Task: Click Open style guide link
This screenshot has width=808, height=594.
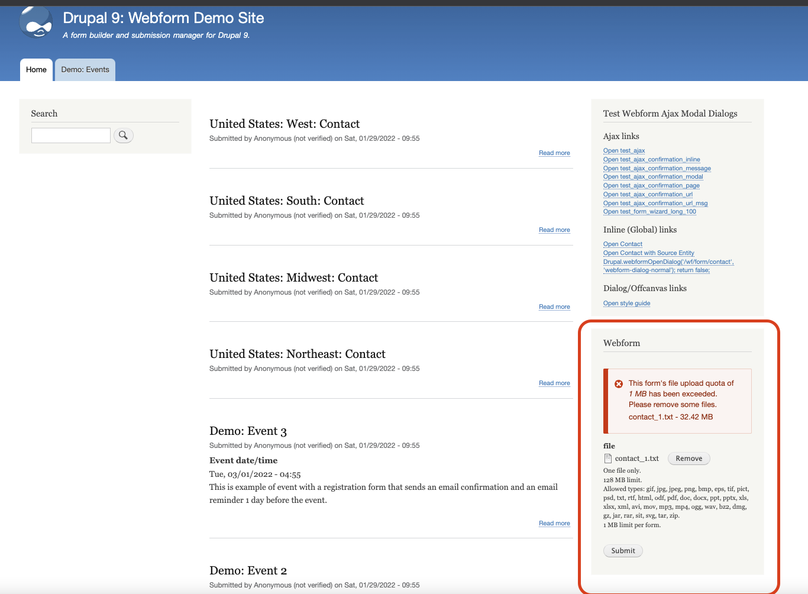Action: tap(626, 304)
